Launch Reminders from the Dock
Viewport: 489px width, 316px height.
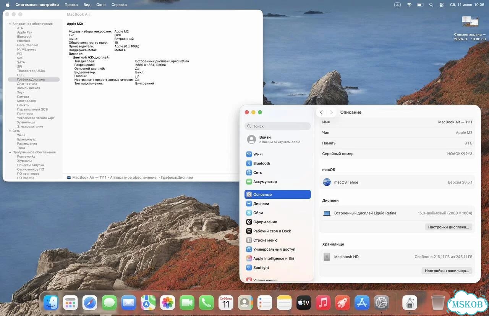click(265, 303)
